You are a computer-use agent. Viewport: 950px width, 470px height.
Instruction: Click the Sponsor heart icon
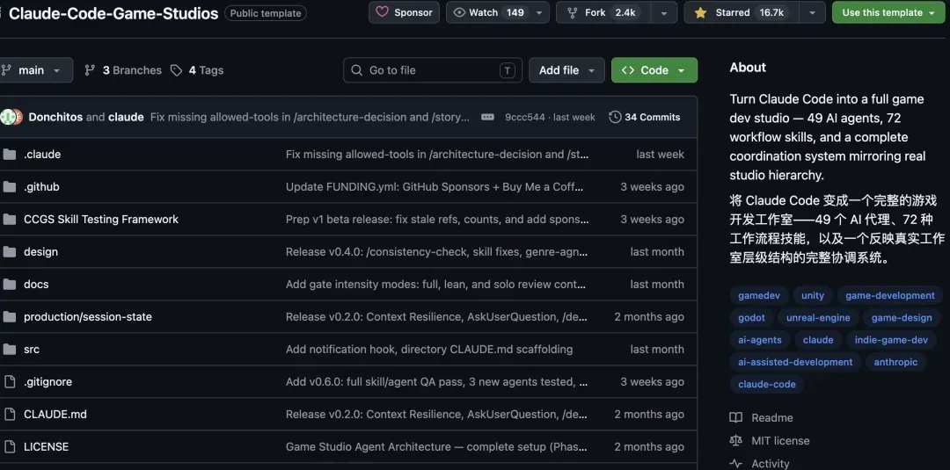tap(383, 12)
